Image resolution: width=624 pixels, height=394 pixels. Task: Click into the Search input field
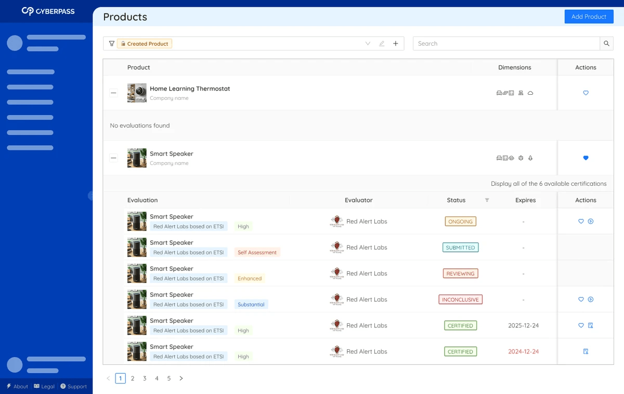(x=506, y=44)
